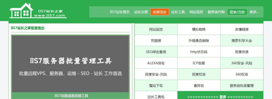Open the IIS7站长首页 nav item
Viewport: 272px width, 99px height.
pyautogui.click(x=120, y=12)
